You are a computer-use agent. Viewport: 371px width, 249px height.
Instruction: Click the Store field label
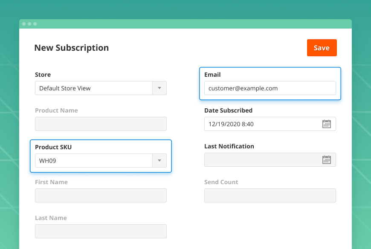[43, 75]
